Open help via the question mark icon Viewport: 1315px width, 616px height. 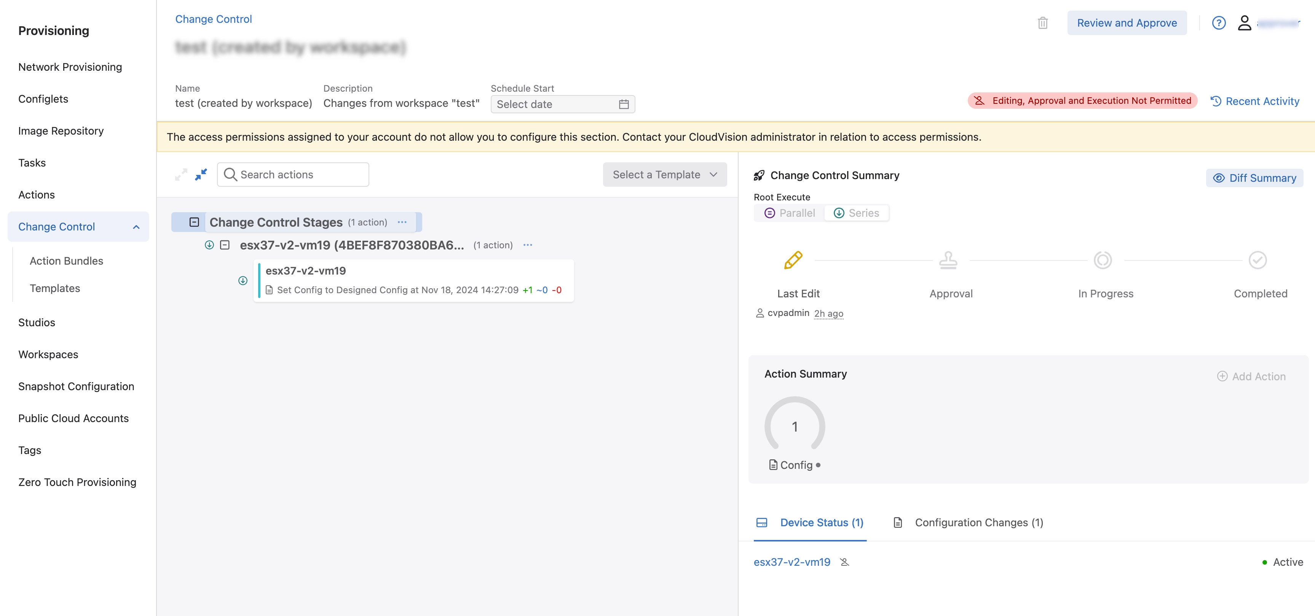[1219, 23]
